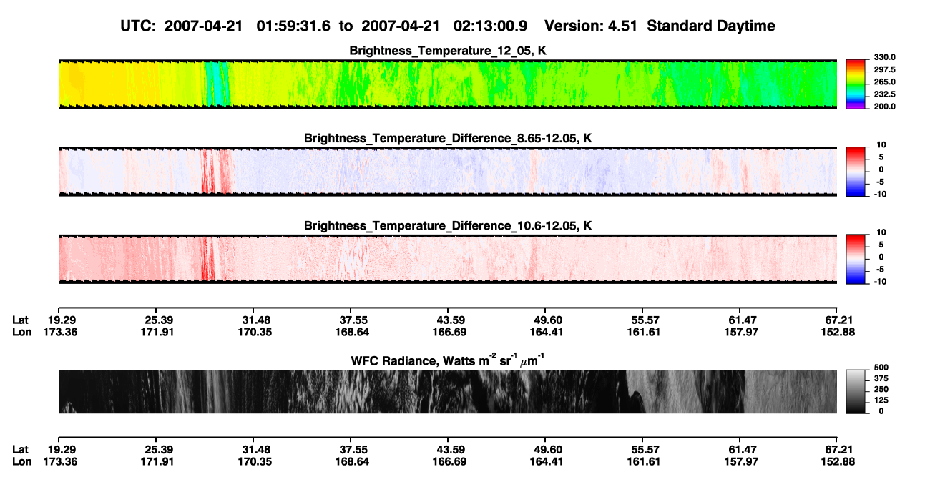Click the 297.5 colorbar tick label

(x=884, y=69)
